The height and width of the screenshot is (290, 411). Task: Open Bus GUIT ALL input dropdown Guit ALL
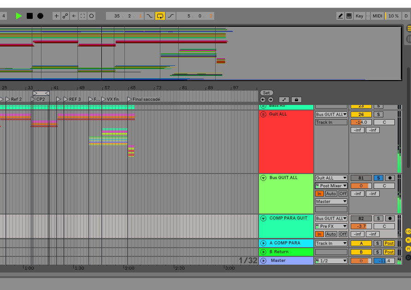click(x=331, y=178)
